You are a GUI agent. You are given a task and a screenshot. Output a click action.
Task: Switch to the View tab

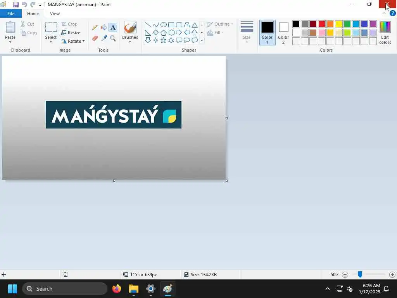coord(55,14)
